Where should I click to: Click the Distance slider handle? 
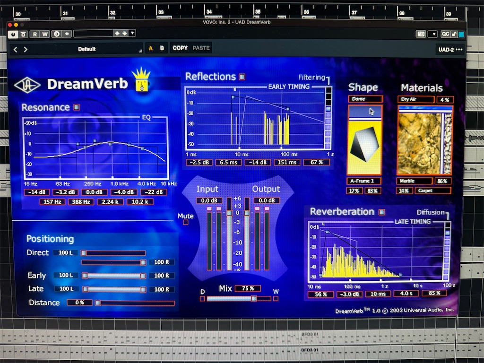coord(97,303)
